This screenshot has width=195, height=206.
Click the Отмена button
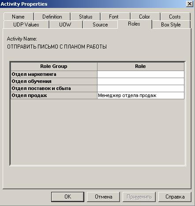[104, 197]
